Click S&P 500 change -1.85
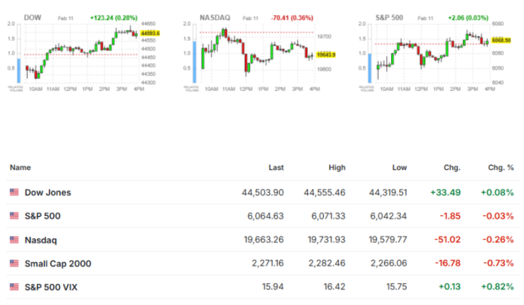 tap(450, 216)
